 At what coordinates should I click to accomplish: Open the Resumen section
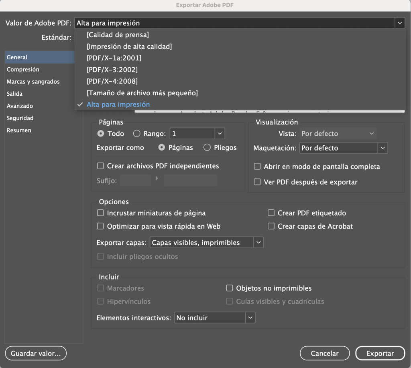(x=19, y=130)
